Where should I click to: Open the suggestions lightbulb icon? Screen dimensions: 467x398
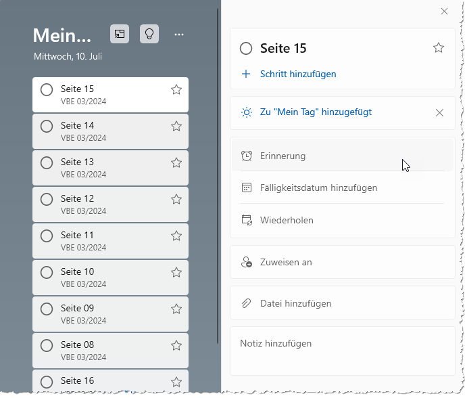149,34
